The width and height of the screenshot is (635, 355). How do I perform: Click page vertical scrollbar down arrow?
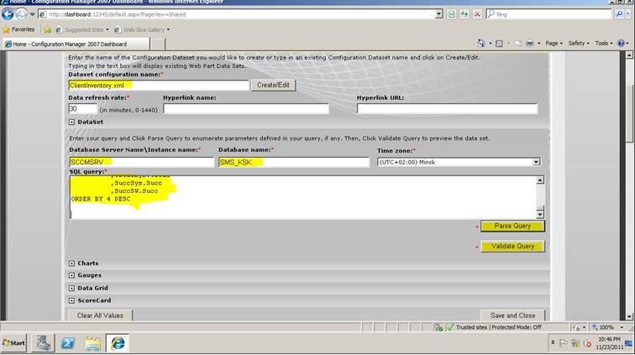point(629,317)
